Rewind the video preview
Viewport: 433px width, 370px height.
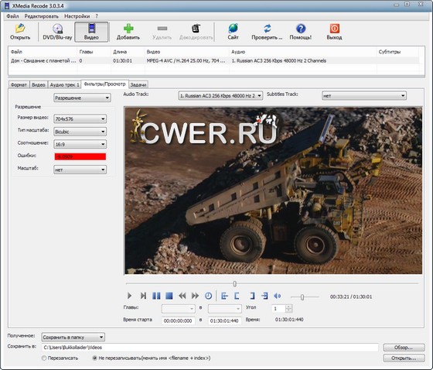(182, 296)
